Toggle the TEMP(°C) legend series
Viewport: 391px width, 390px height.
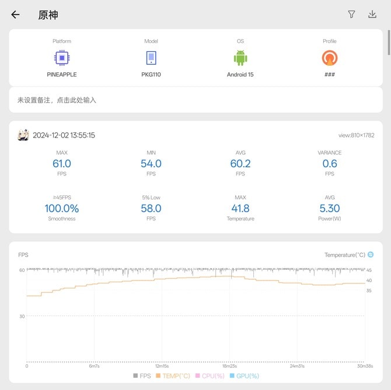(173, 376)
